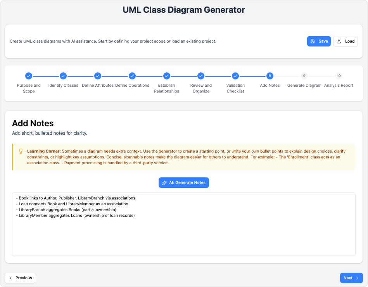Click the right chevron inside Next button
Viewport: 368px width, 287px height.
[x=356, y=278]
